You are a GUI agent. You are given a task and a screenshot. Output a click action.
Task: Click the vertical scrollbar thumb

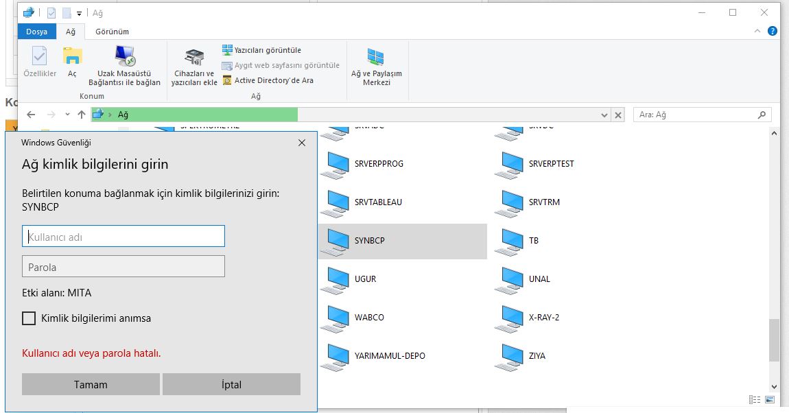click(x=774, y=340)
